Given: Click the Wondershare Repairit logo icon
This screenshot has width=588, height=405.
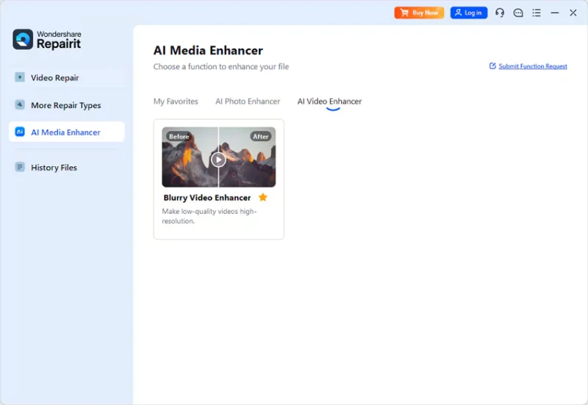Looking at the screenshot, I should click(23, 40).
